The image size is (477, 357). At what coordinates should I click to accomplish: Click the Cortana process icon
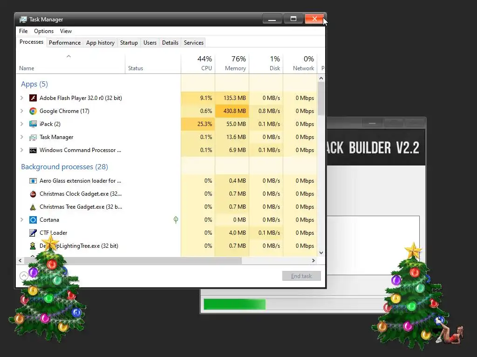(33, 220)
